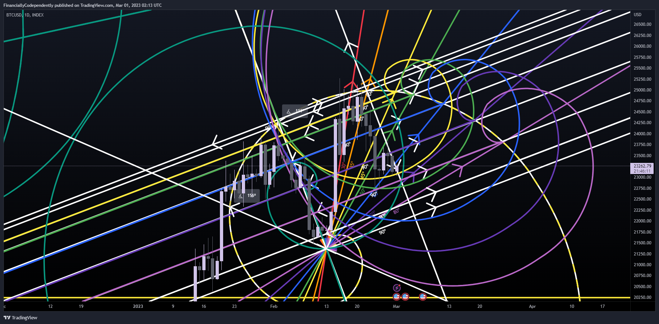Click the countdown timer 21:46:11 under the price
Viewport: 659px width, 324px height.
click(x=642, y=171)
